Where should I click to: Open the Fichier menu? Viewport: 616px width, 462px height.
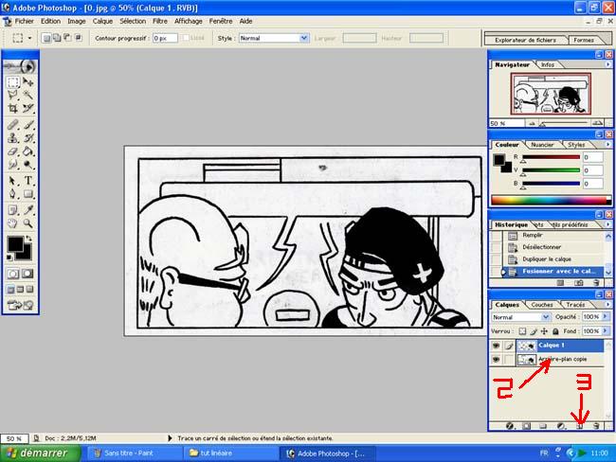[24, 21]
